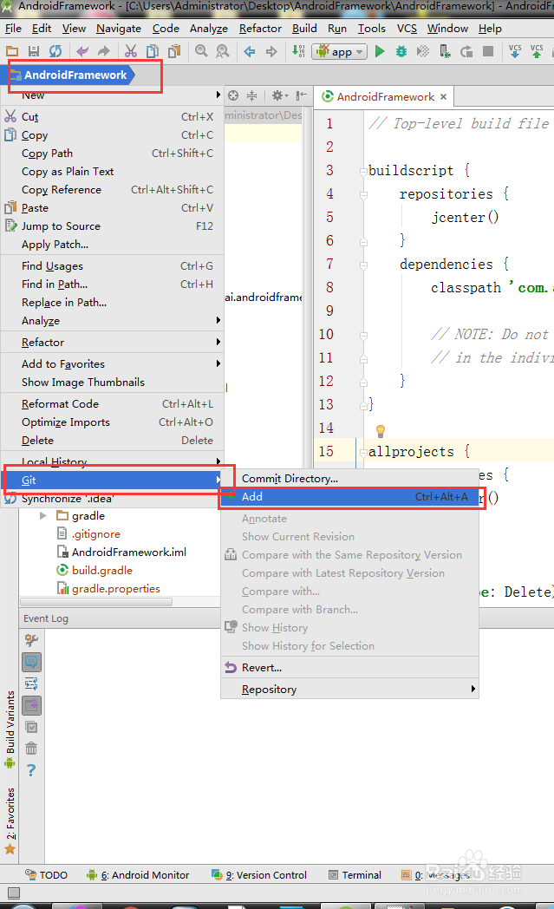This screenshot has height=909, width=554.
Task: Open the app run configuration dropdown
Action: pos(340,51)
